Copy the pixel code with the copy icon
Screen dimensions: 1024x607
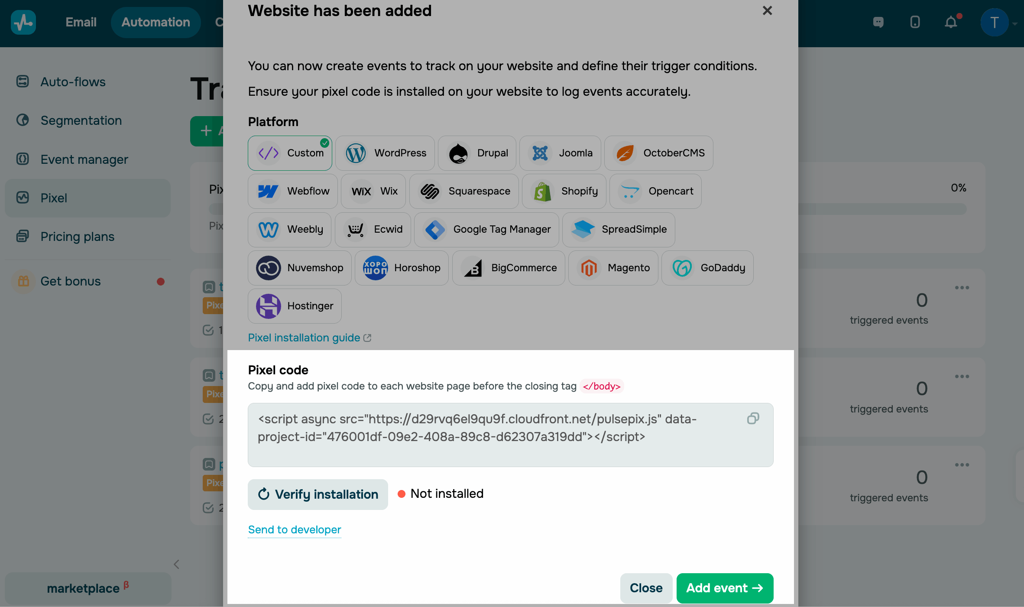753,419
